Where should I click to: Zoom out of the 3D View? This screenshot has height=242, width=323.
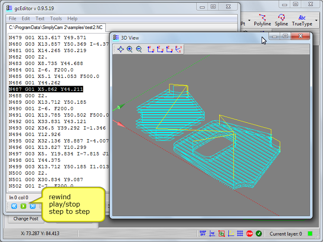pyautogui.click(x=138, y=49)
